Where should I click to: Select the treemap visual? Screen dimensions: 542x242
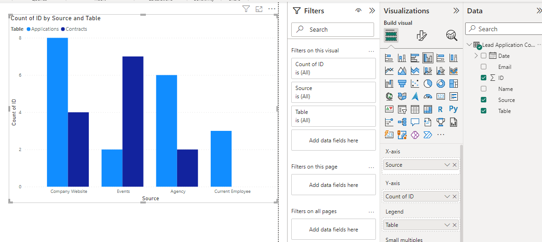454,84
